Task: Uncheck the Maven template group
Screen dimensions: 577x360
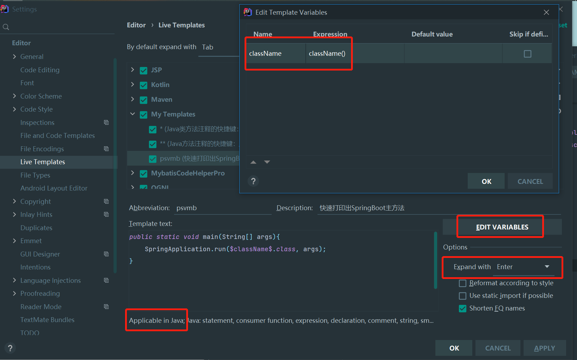Action: (143, 100)
